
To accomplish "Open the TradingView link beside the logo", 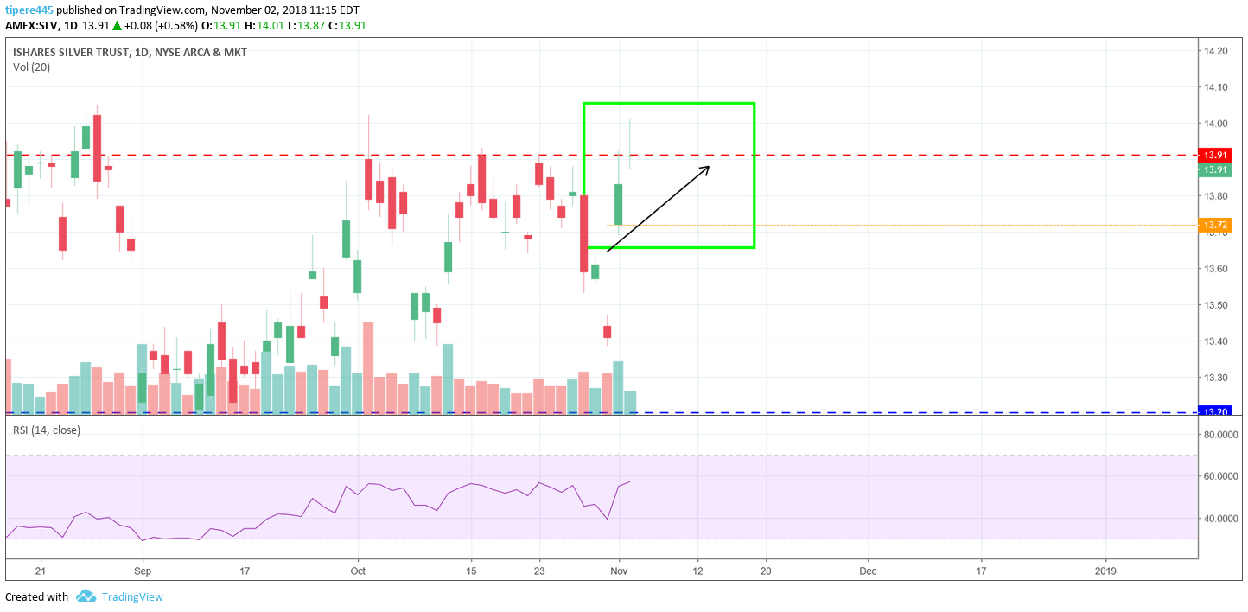I will tap(131, 596).
